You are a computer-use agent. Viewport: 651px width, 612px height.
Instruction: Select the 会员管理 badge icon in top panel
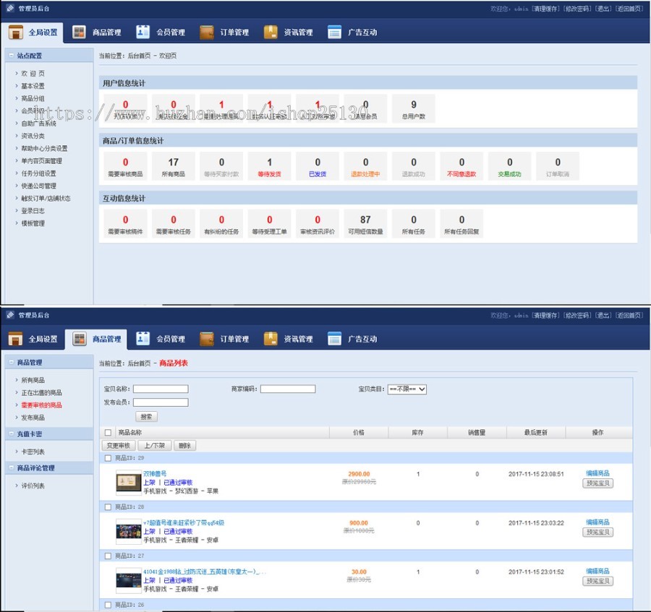pyautogui.click(x=142, y=32)
